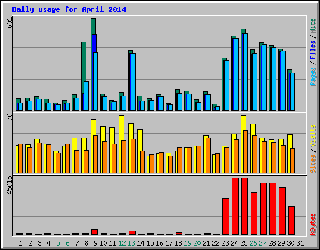Click day label '9' on the x-axis

pyautogui.click(x=96, y=243)
